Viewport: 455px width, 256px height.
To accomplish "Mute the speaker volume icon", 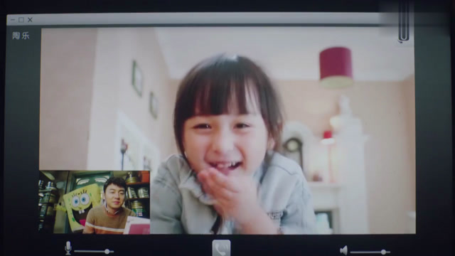I will tap(343, 250).
